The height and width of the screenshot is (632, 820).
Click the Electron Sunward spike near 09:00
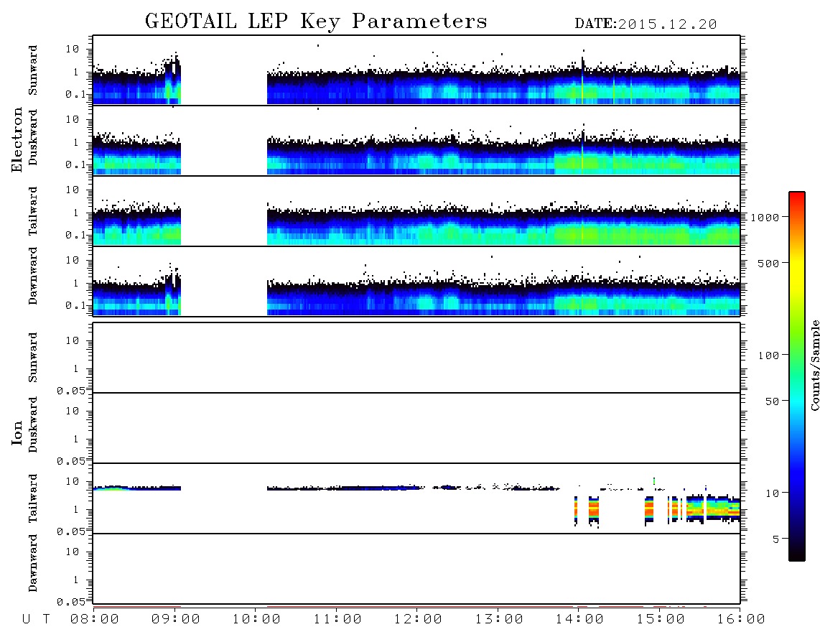click(173, 78)
